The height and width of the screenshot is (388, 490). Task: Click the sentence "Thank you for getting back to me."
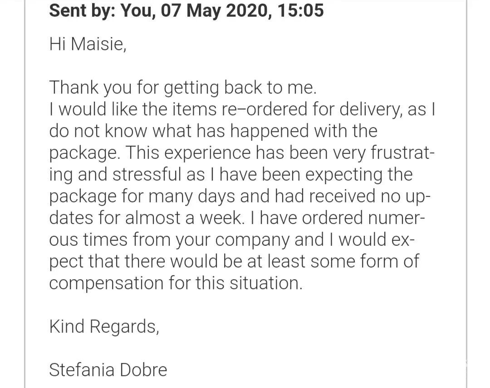pos(182,87)
